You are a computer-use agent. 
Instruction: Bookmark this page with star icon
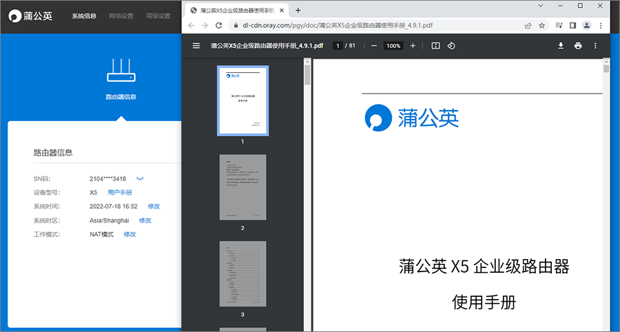click(x=541, y=25)
